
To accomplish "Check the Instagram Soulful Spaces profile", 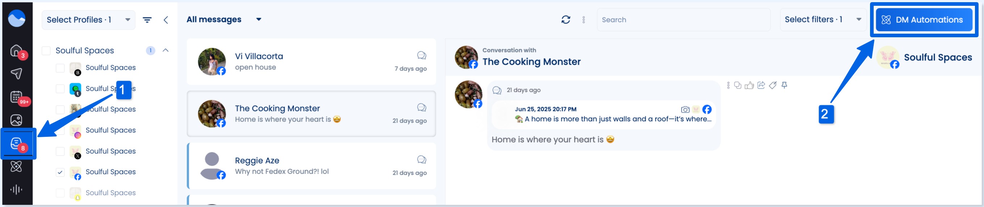I will tap(60, 131).
